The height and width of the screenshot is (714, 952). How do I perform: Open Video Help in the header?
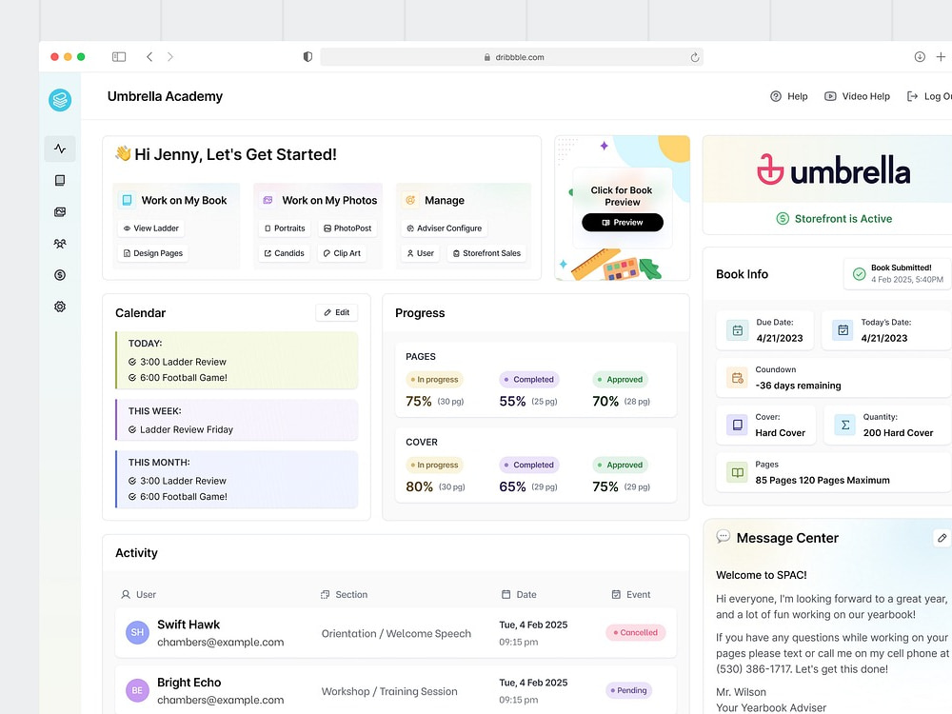click(x=857, y=96)
